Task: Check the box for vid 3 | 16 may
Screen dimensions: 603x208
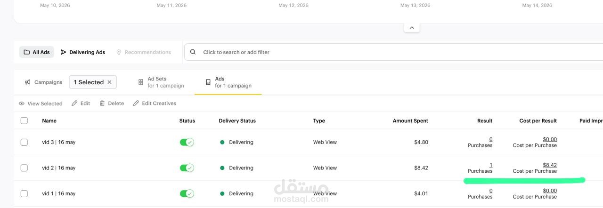Action: 24,142
